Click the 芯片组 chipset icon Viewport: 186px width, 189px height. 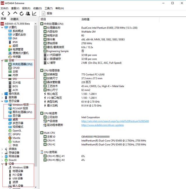(x=10, y=83)
